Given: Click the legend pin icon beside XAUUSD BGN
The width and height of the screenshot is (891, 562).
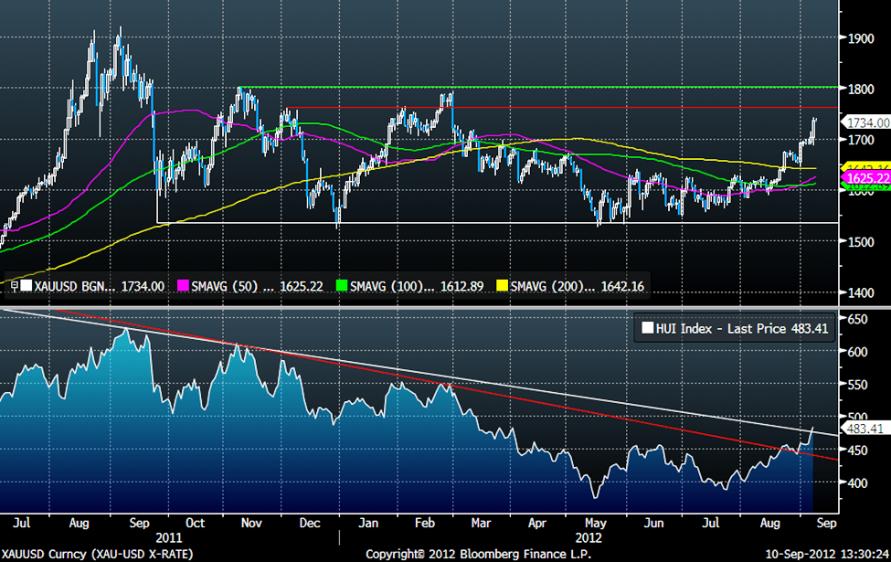Looking at the screenshot, I should [x=15, y=286].
